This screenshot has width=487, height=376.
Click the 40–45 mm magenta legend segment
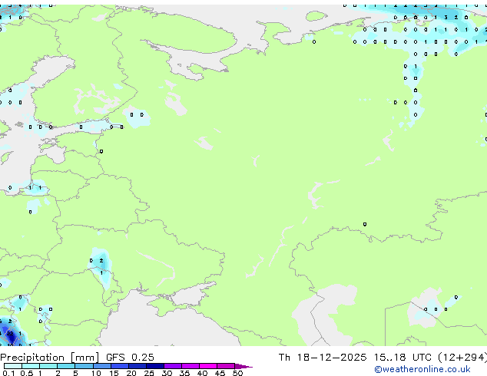click(x=208, y=366)
